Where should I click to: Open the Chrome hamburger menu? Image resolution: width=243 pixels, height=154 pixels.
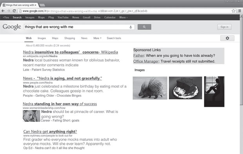point(239,11)
